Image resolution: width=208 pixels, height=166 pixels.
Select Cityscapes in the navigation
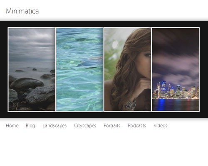pyautogui.click(x=85, y=126)
